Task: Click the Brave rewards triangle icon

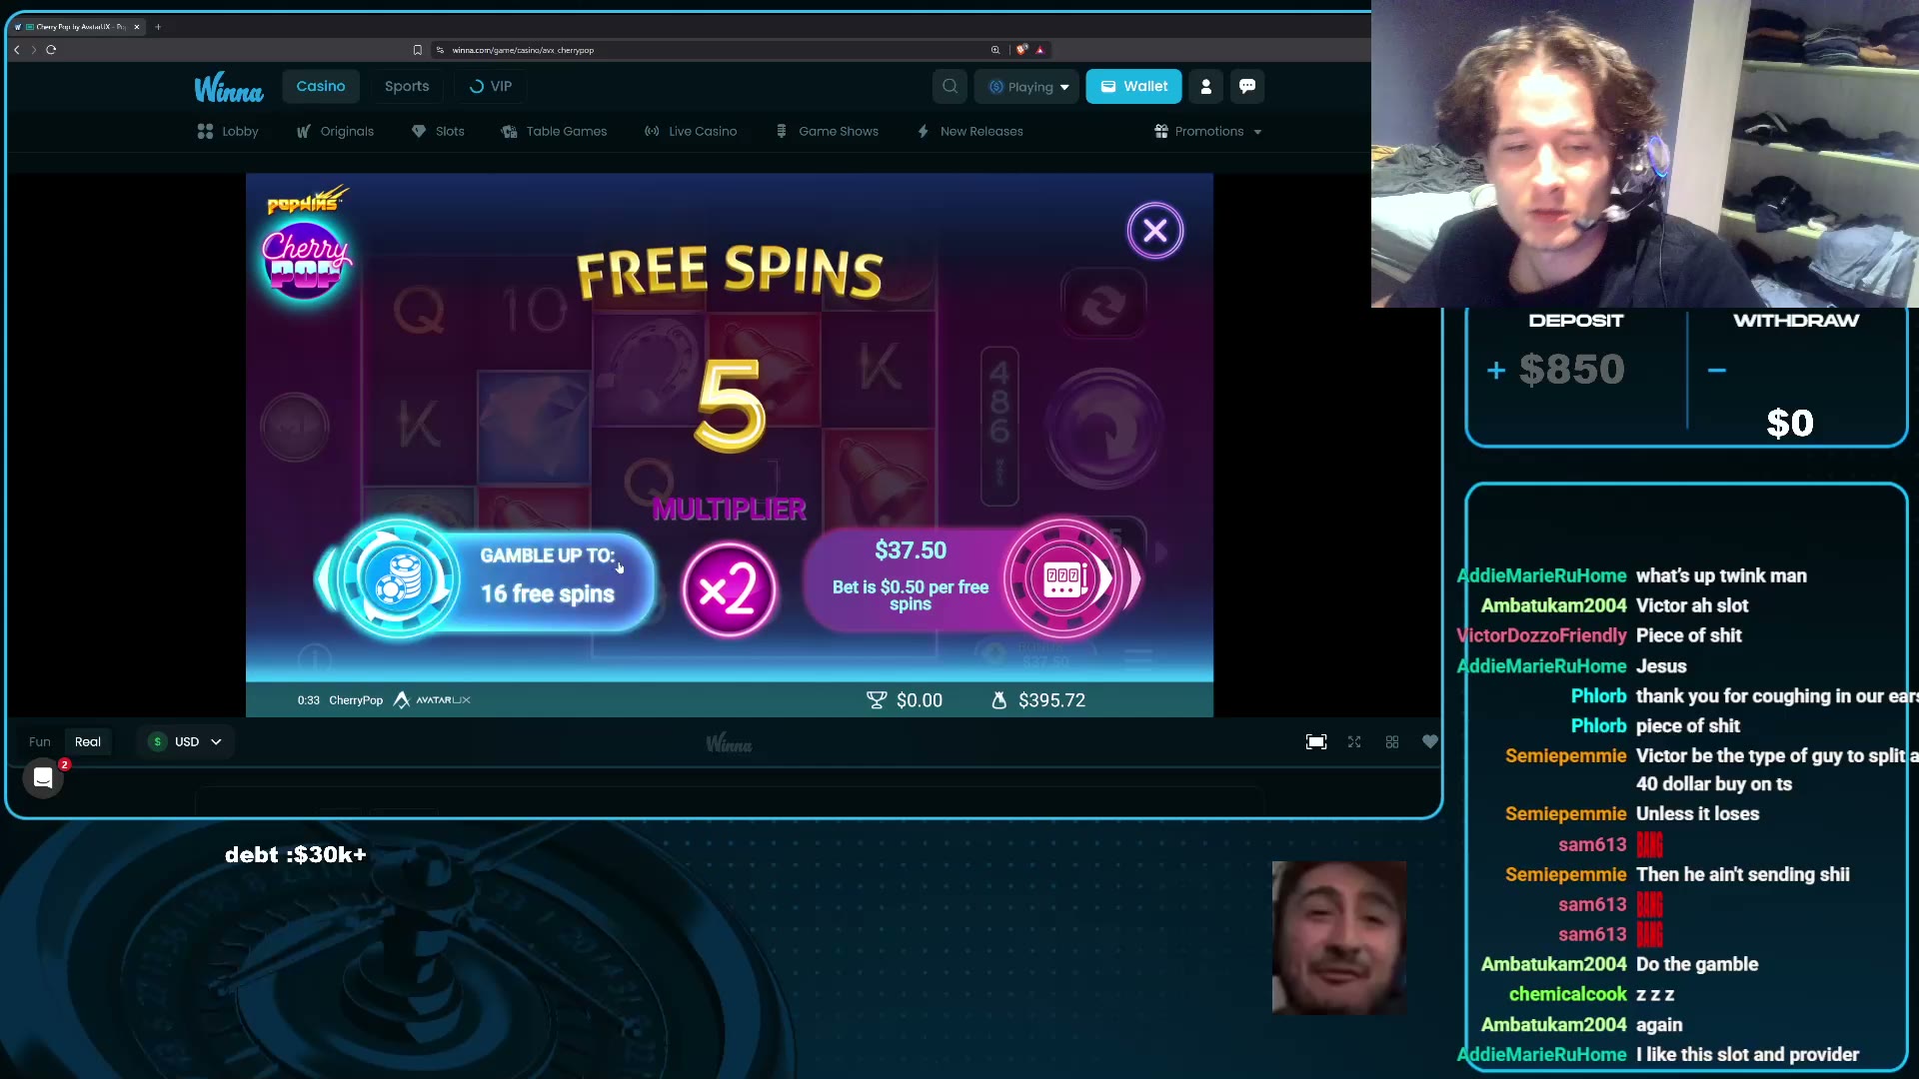Action: pos(1039,50)
